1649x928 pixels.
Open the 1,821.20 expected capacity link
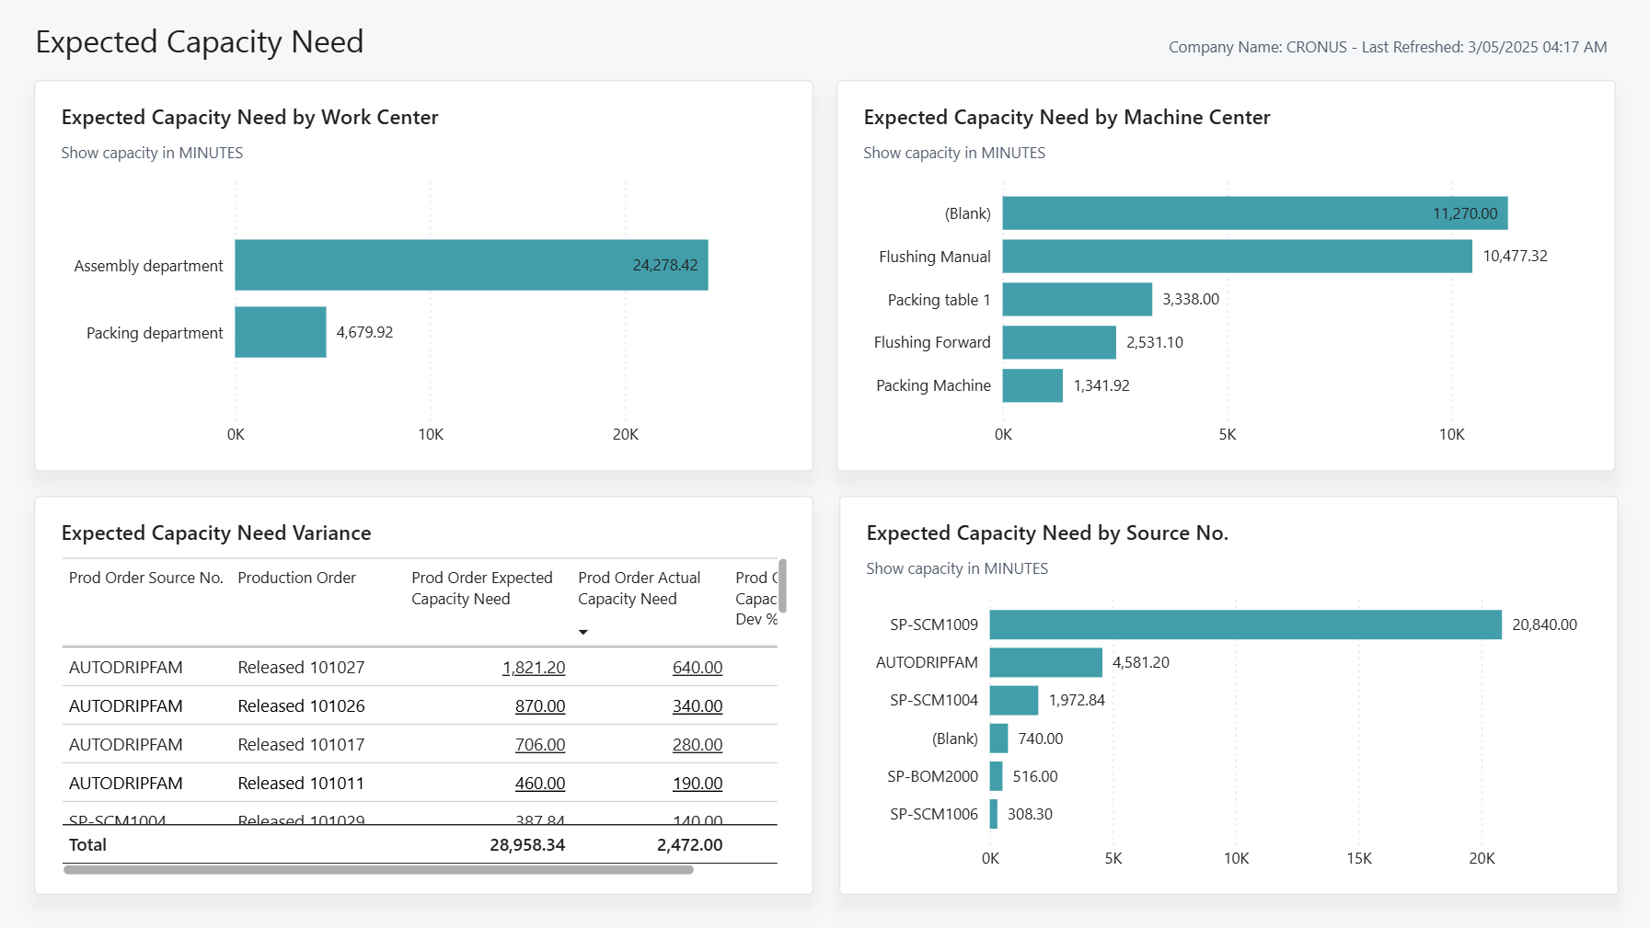point(534,667)
